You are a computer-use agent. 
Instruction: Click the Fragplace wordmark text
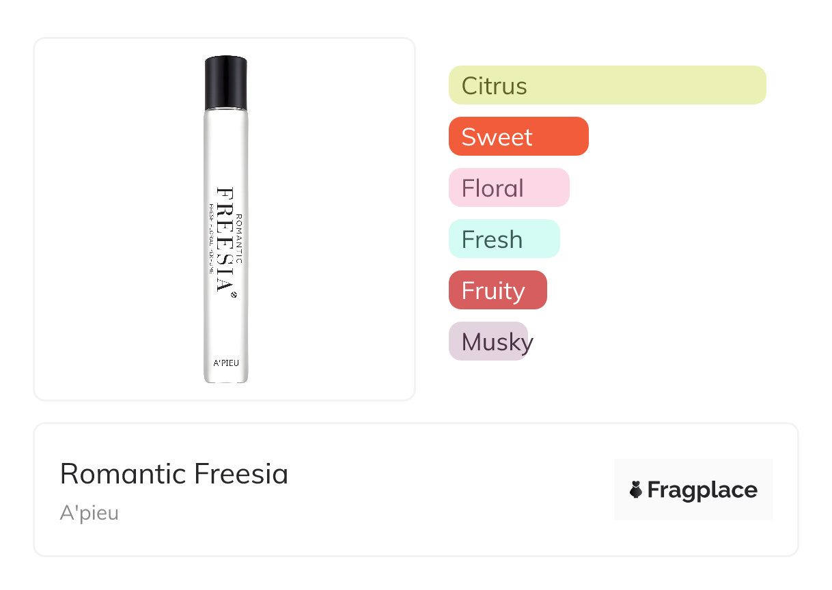pos(702,490)
